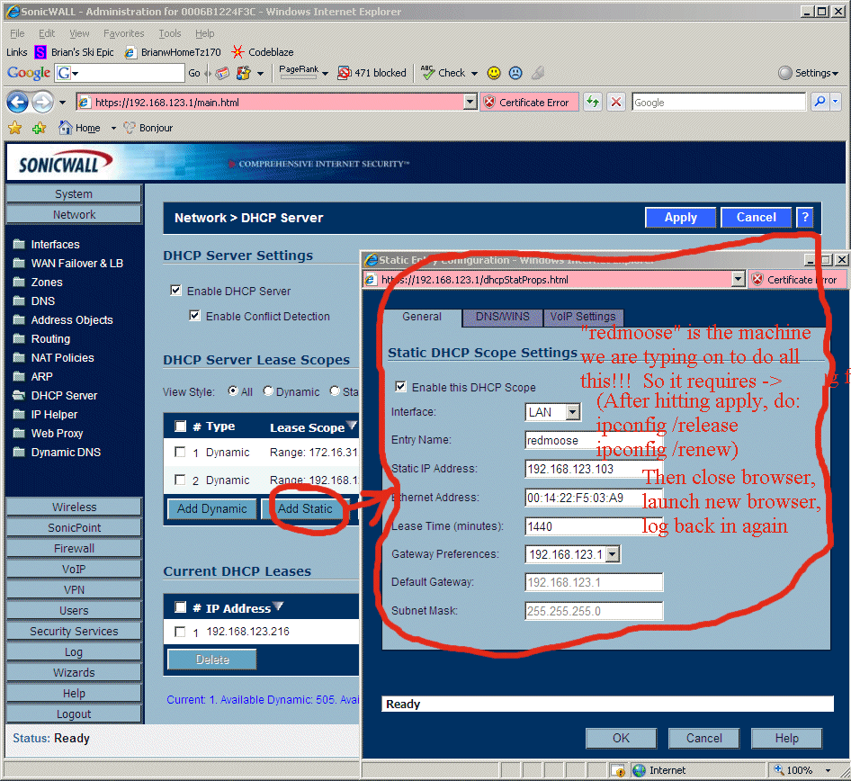Click the Home house icon
This screenshot has height=781, width=851.
[x=65, y=128]
